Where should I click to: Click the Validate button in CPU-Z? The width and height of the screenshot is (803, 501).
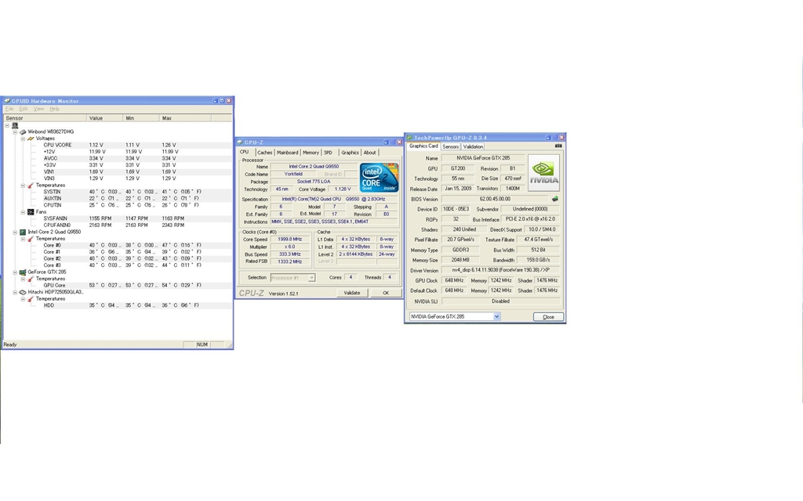[352, 293]
